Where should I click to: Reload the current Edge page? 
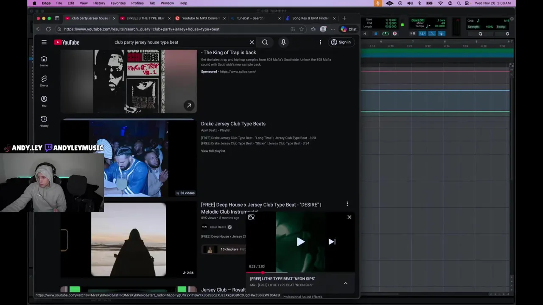[x=48, y=29]
